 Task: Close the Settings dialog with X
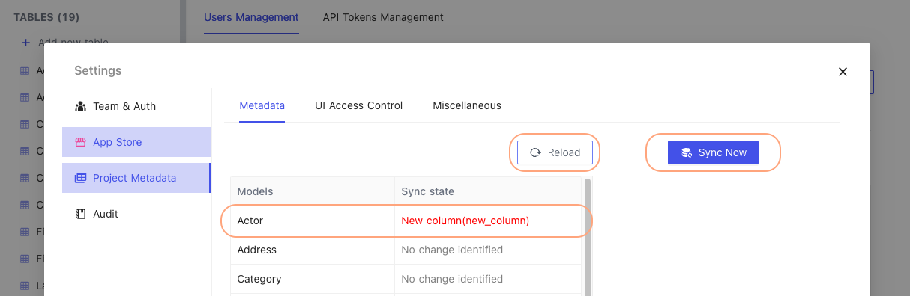tap(843, 72)
